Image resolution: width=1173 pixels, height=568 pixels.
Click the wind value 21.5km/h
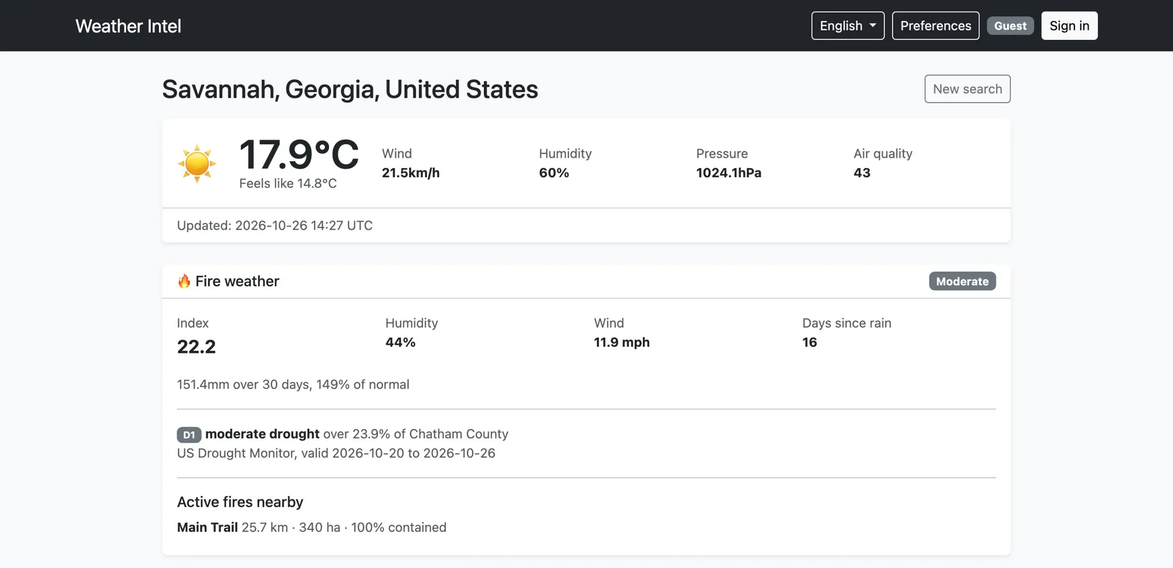coord(411,173)
